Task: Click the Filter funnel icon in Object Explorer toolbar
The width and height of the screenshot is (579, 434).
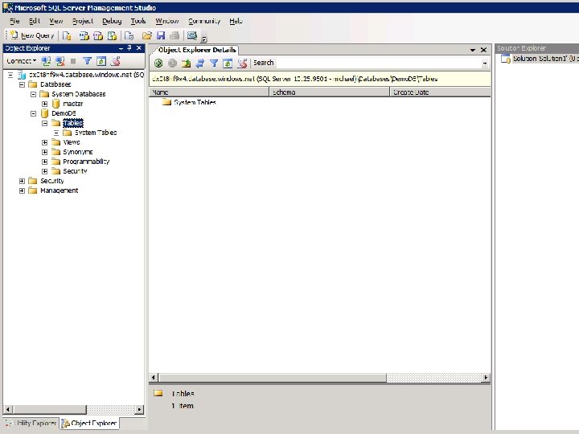Action: [x=87, y=61]
